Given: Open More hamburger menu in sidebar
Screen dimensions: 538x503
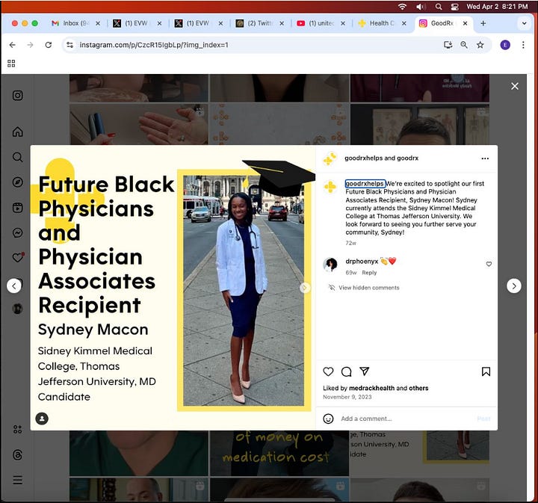Looking at the screenshot, I should [x=17, y=480].
